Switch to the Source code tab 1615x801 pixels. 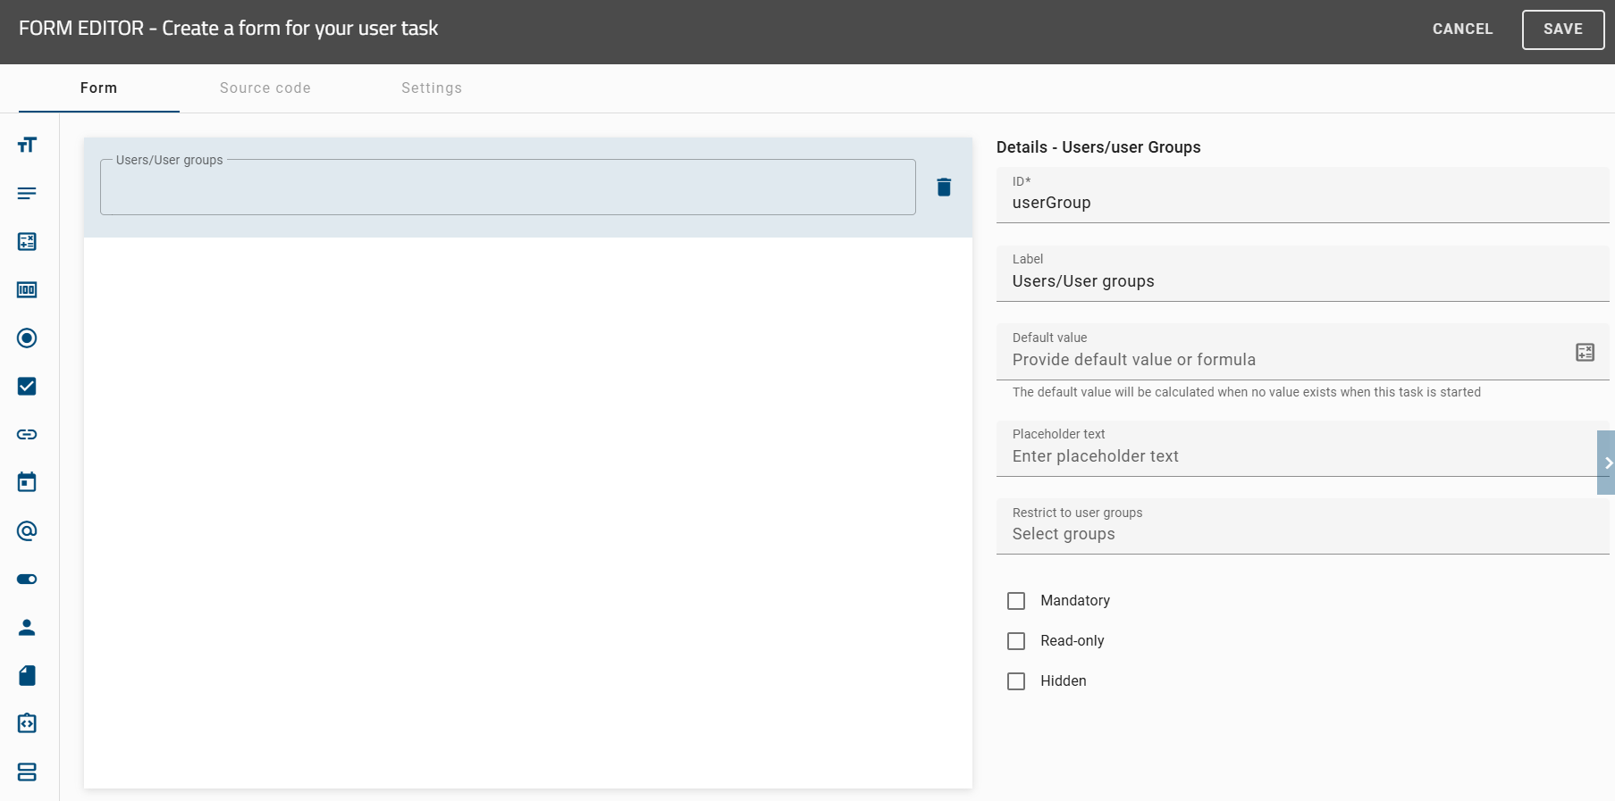[265, 88]
